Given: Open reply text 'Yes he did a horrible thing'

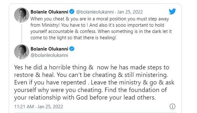Looking at the screenshot, I should point(94,82).
